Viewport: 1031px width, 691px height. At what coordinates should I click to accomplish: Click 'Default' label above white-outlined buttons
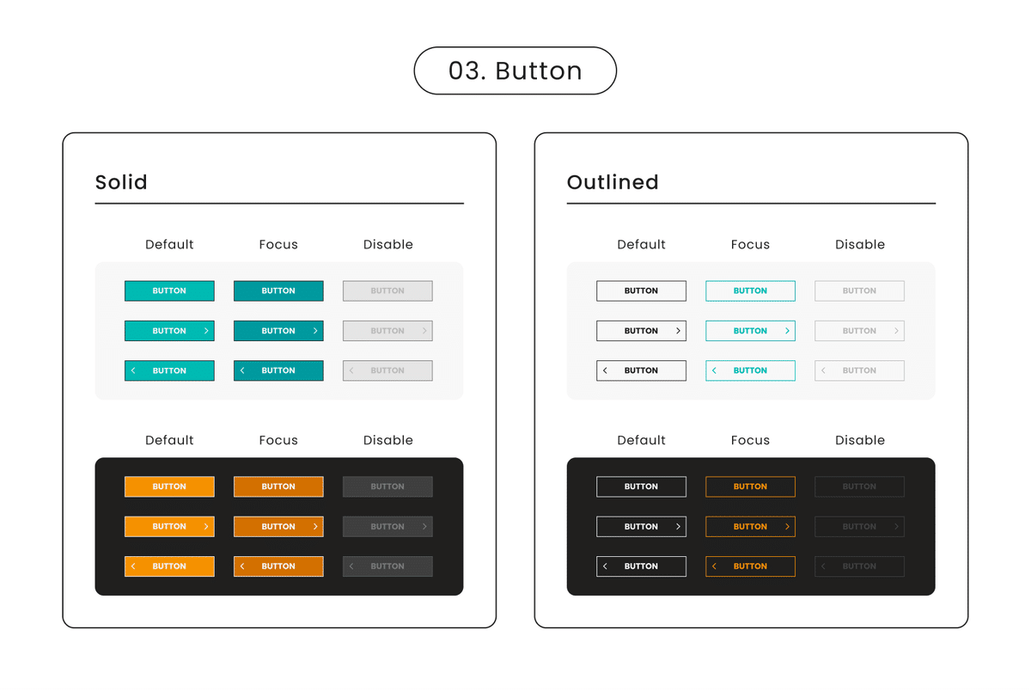(x=641, y=441)
